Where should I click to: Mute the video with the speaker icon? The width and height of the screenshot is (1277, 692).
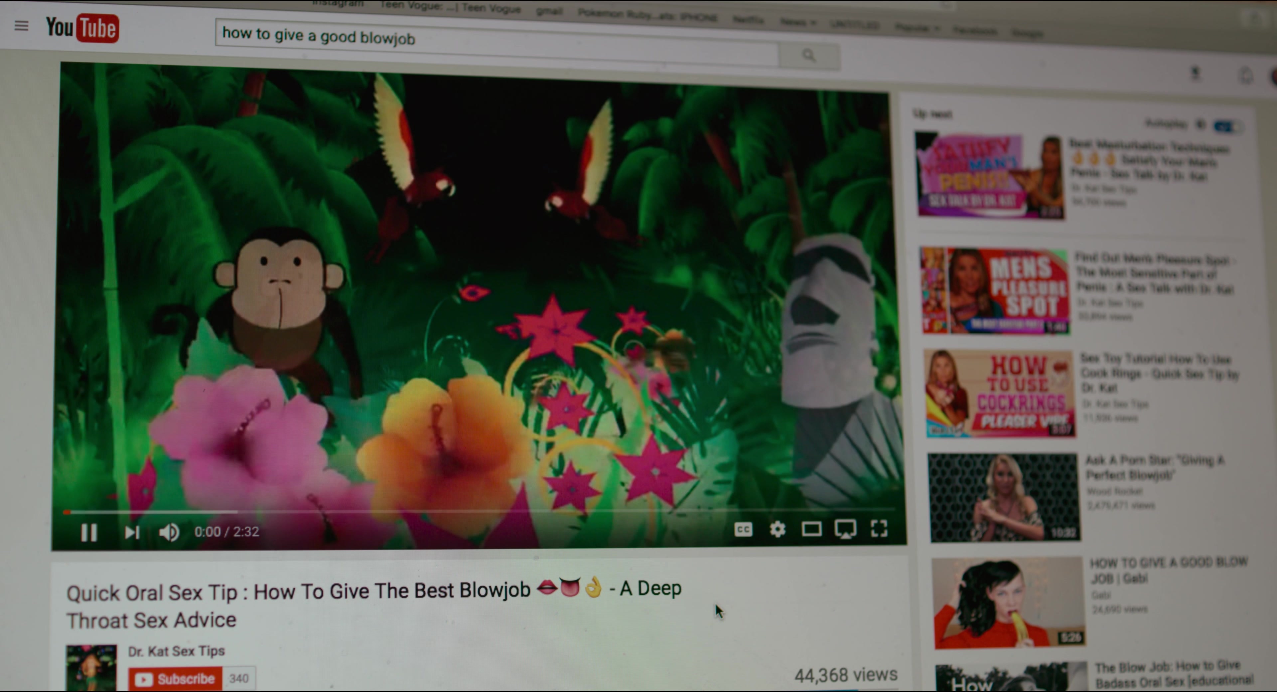tap(169, 532)
